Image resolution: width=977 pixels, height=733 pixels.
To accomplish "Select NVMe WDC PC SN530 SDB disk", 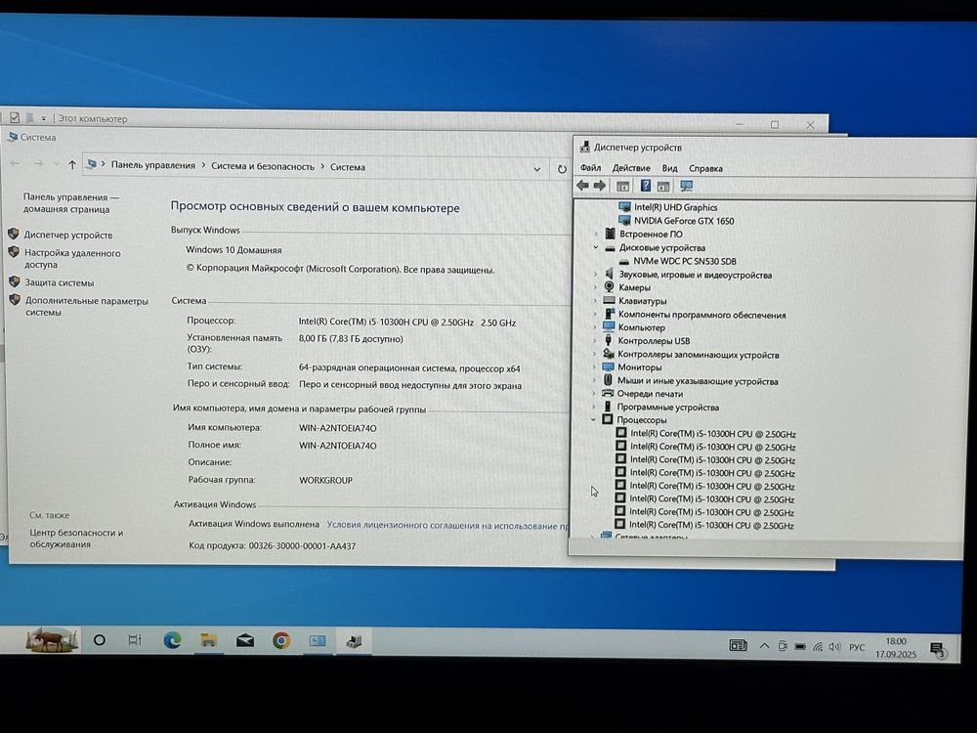I will (684, 261).
